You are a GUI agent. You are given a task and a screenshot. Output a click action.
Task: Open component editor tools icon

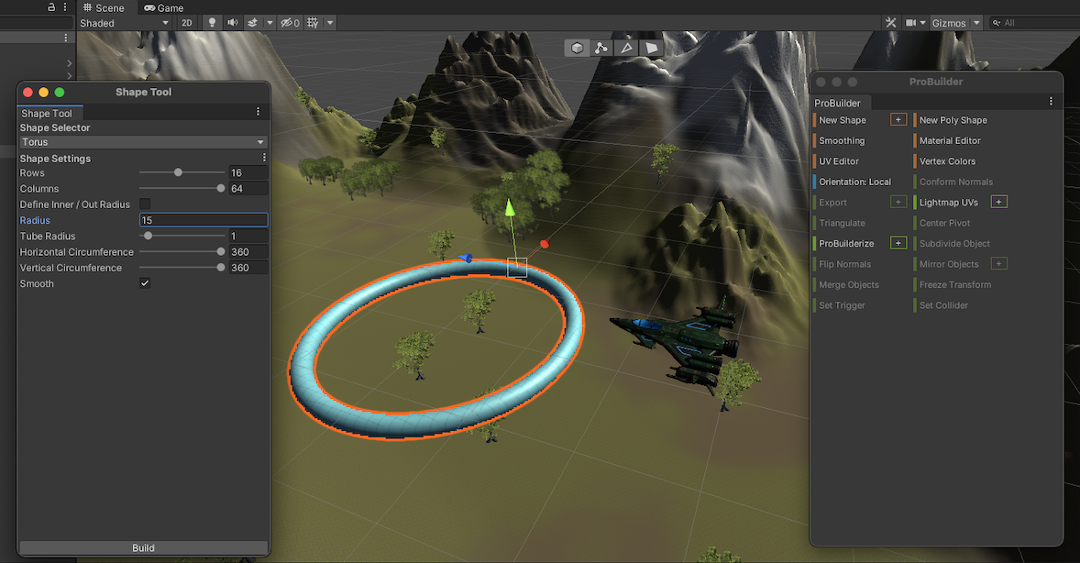(890, 23)
